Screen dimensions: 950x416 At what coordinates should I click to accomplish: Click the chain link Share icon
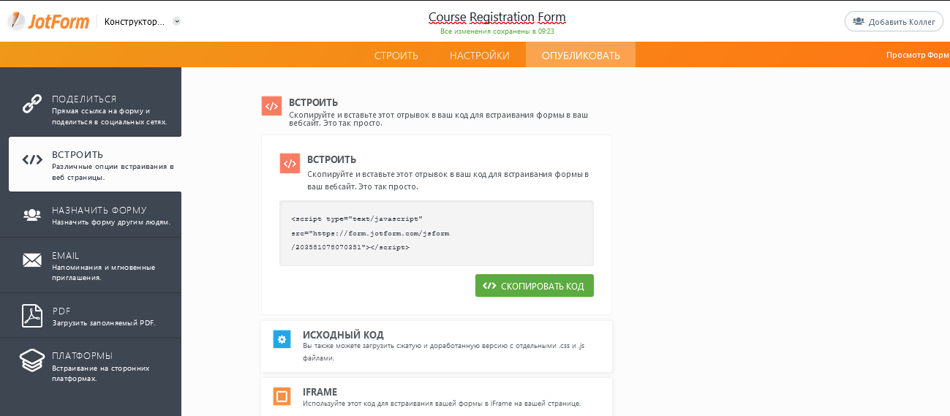click(32, 105)
